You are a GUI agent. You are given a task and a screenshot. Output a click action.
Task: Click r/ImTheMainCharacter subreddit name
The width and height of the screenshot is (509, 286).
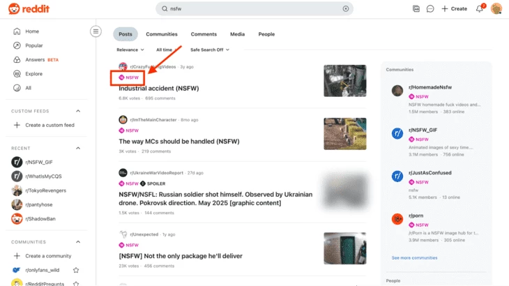(153, 120)
